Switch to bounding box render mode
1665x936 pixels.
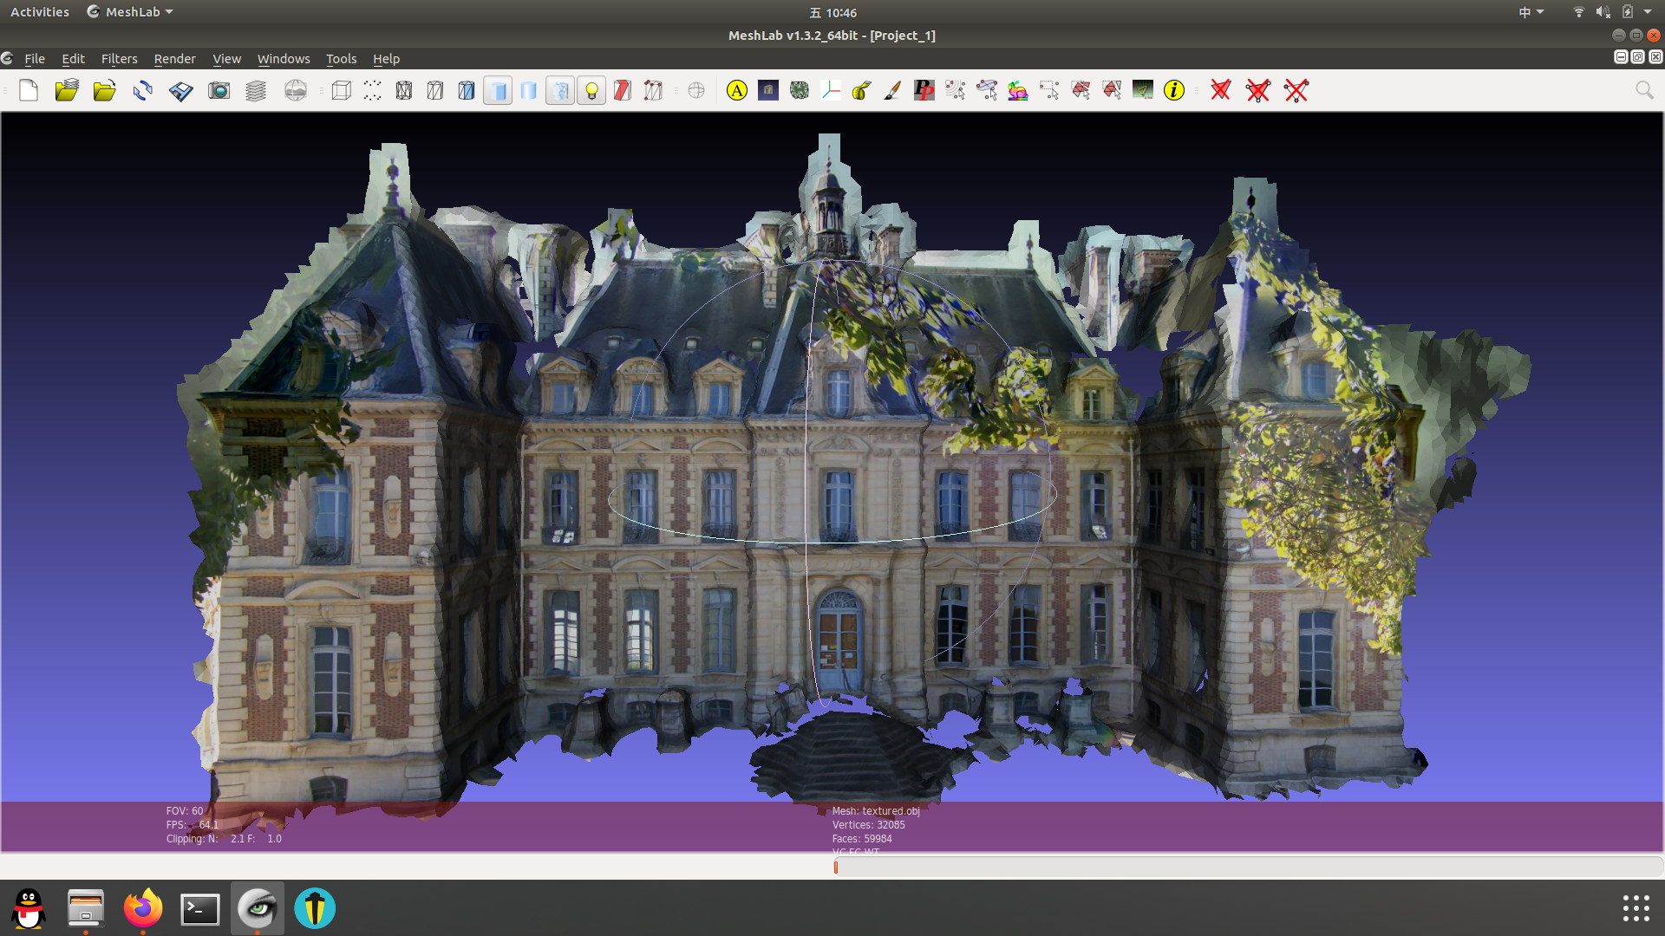[342, 90]
